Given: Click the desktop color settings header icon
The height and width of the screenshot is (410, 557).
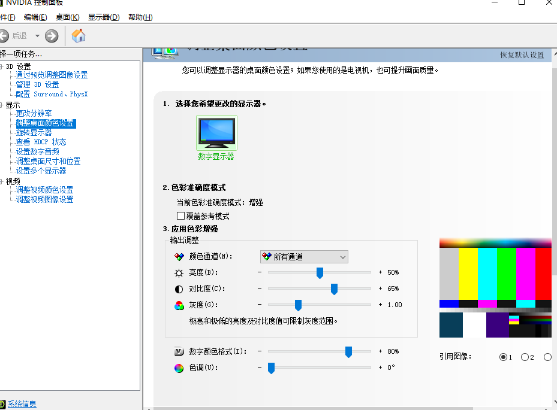Looking at the screenshot, I should pos(165,53).
